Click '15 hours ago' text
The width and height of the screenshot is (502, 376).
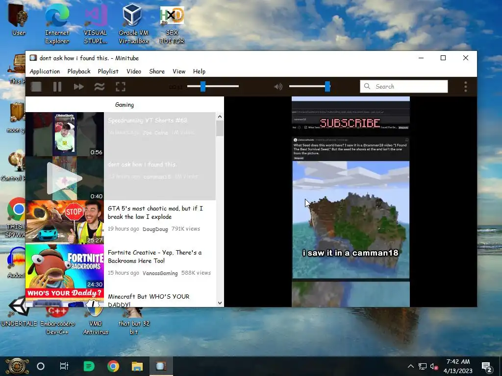[123, 273]
